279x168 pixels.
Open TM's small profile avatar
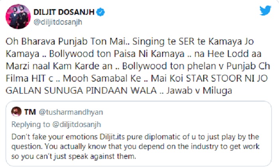tap(16, 111)
